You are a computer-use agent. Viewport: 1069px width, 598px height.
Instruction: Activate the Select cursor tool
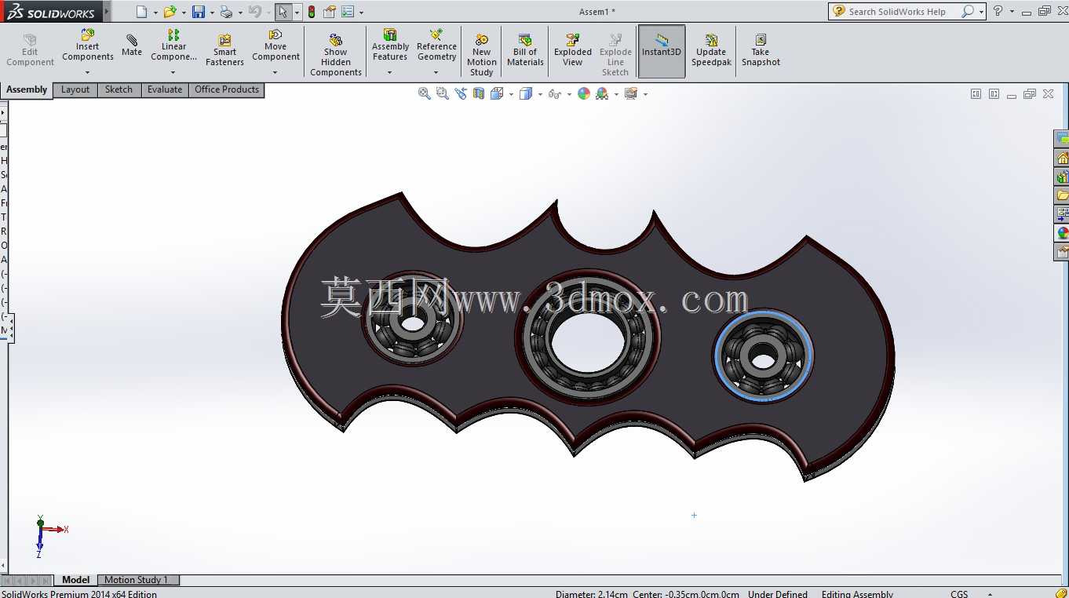click(x=283, y=12)
